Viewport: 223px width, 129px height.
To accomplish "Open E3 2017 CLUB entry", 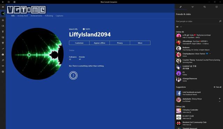I will 199,117.
